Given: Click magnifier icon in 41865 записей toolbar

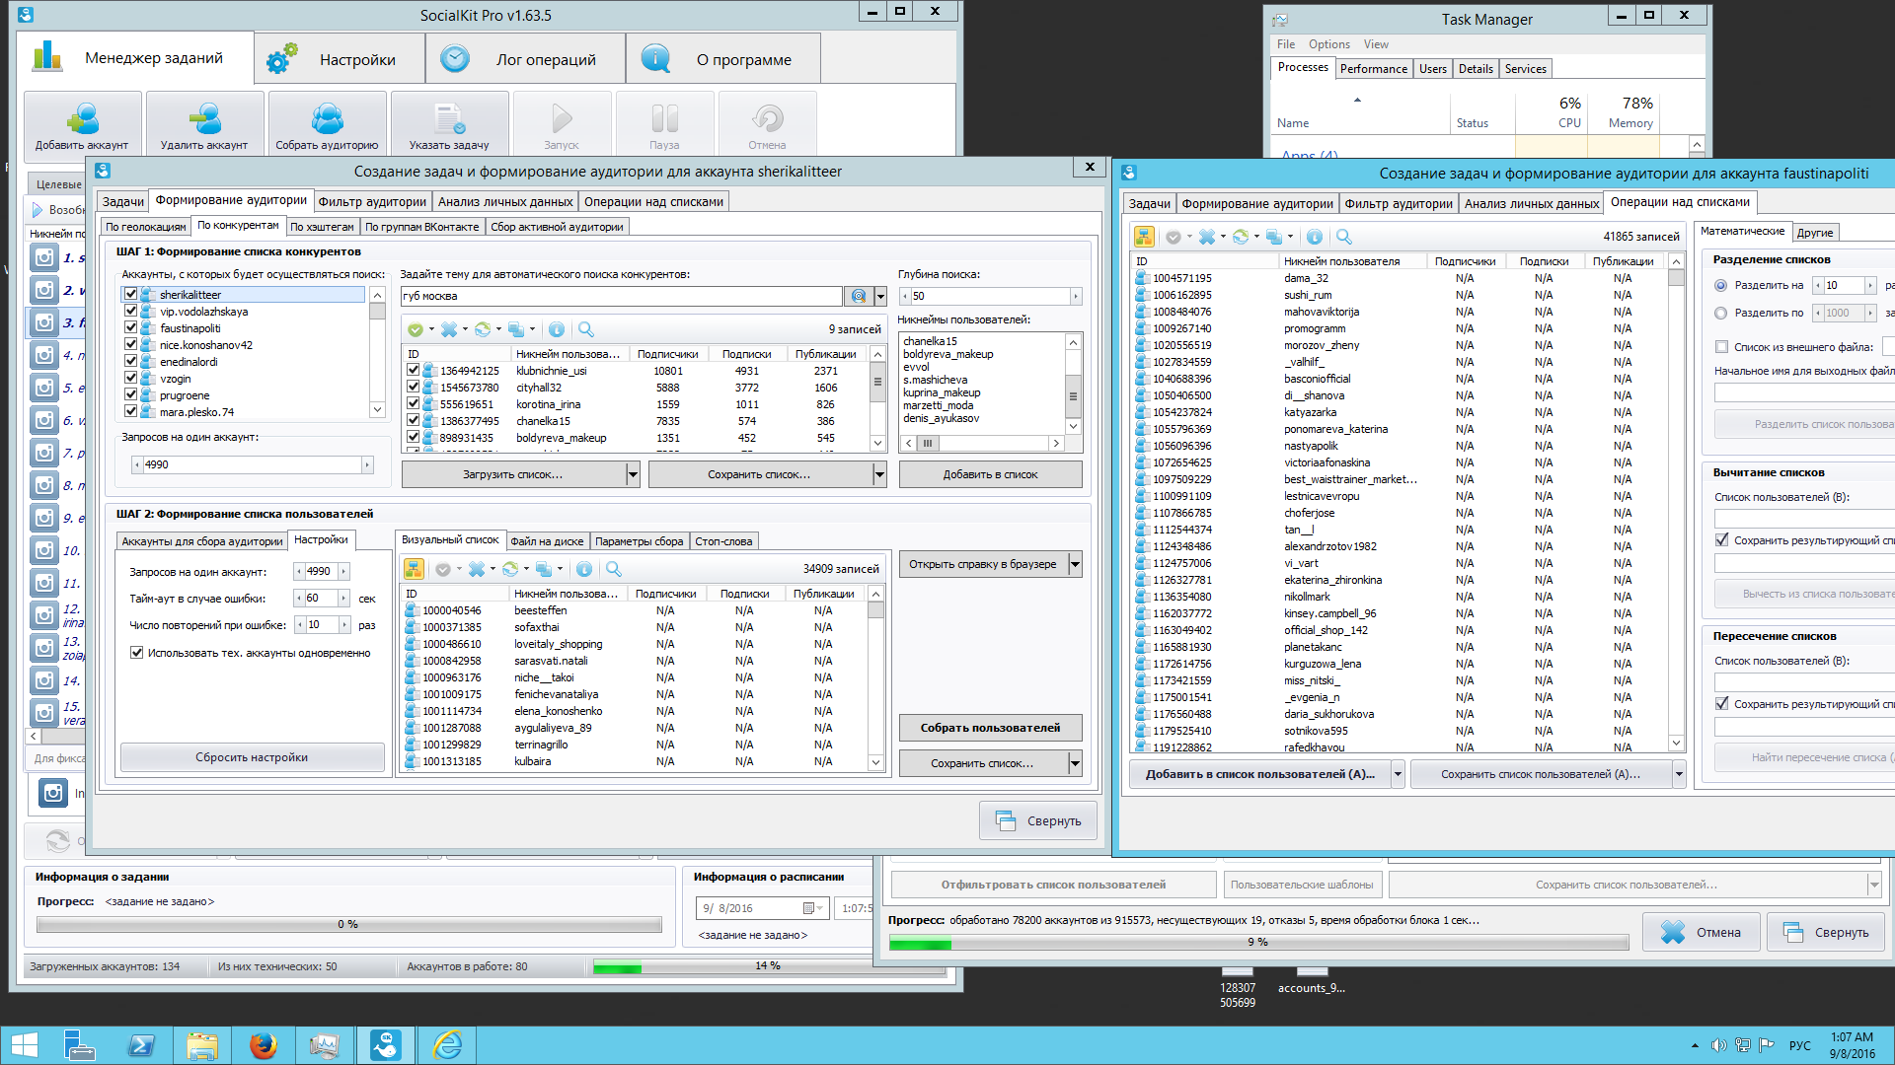Looking at the screenshot, I should click(1344, 237).
